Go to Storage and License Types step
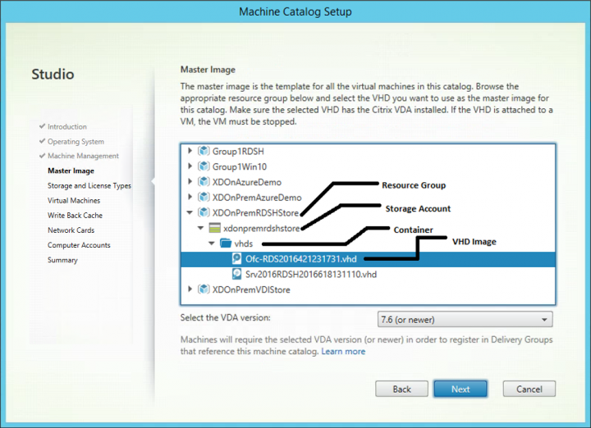This screenshot has width=591, height=428. [89, 186]
